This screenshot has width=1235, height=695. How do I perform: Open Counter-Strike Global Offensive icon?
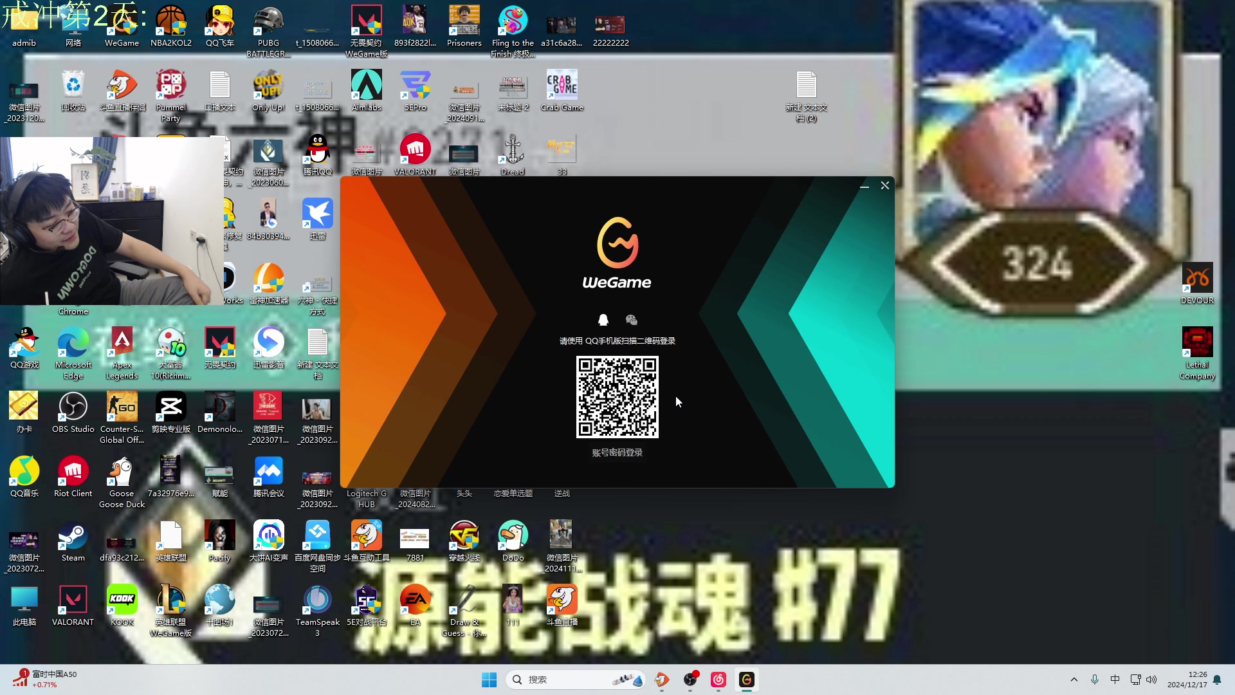pyautogui.click(x=122, y=417)
